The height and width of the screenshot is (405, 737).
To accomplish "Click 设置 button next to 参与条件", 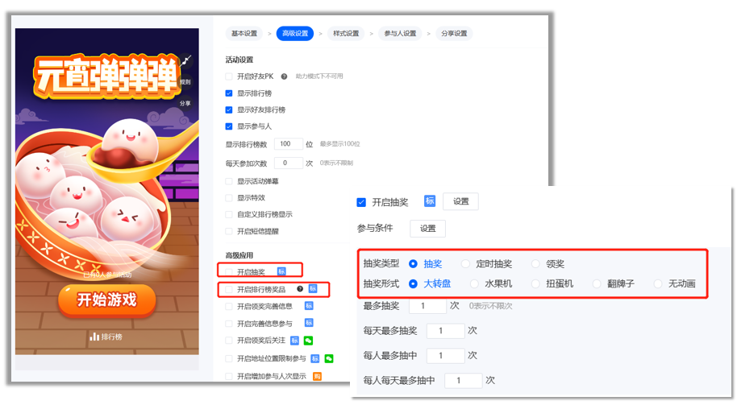I will (427, 229).
